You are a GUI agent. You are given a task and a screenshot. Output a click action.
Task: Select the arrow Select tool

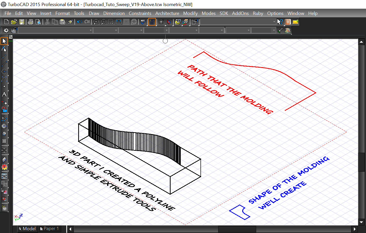4,41
